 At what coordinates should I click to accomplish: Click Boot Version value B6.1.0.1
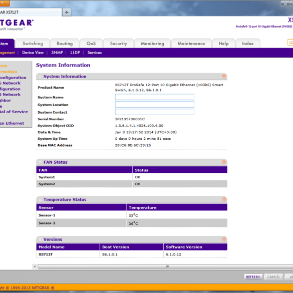[x=110, y=254]
